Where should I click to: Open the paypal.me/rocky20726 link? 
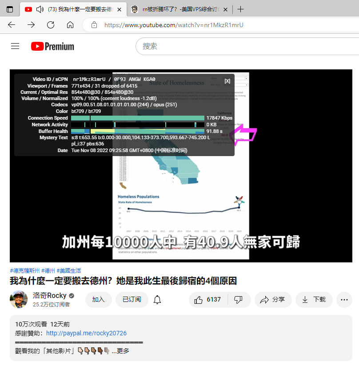86,333
